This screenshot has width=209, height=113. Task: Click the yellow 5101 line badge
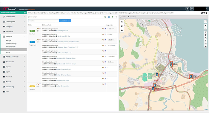[32, 86]
